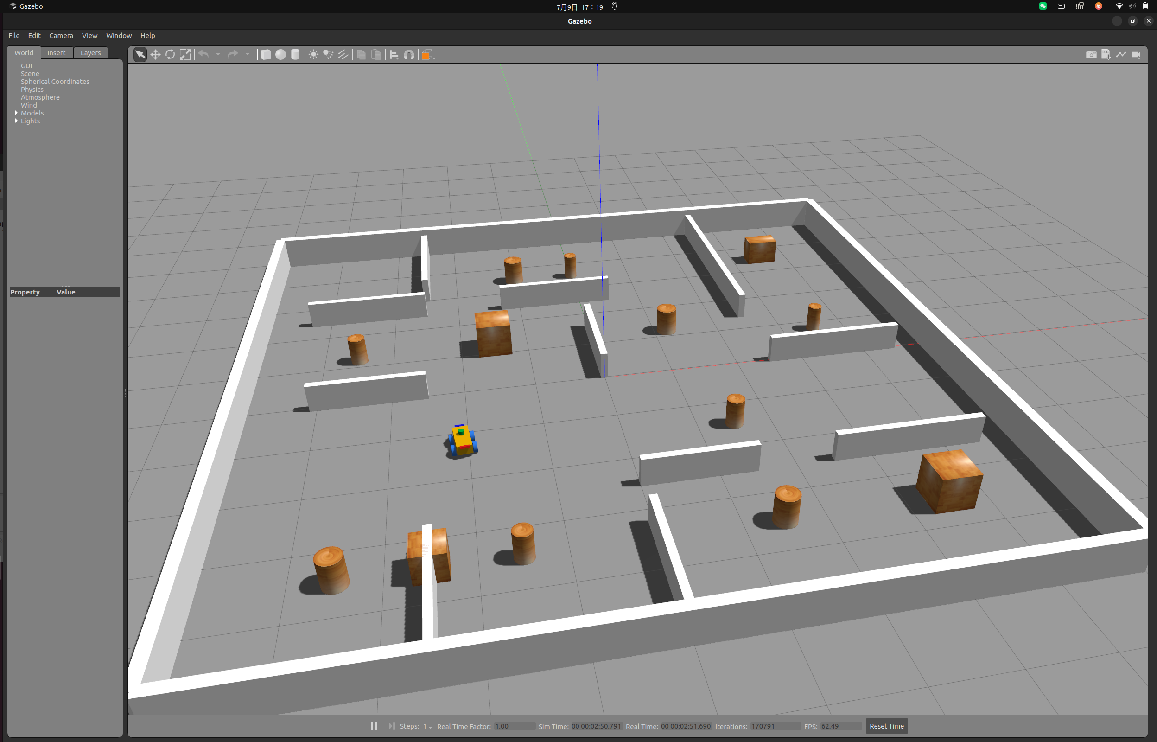Select Scene in the World tree

pos(30,74)
